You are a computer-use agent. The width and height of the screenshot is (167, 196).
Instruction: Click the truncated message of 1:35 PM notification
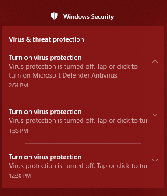coord(78,121)
